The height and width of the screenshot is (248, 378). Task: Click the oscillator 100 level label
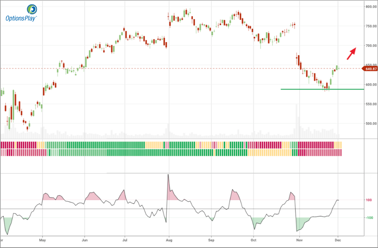coord(369,200)
